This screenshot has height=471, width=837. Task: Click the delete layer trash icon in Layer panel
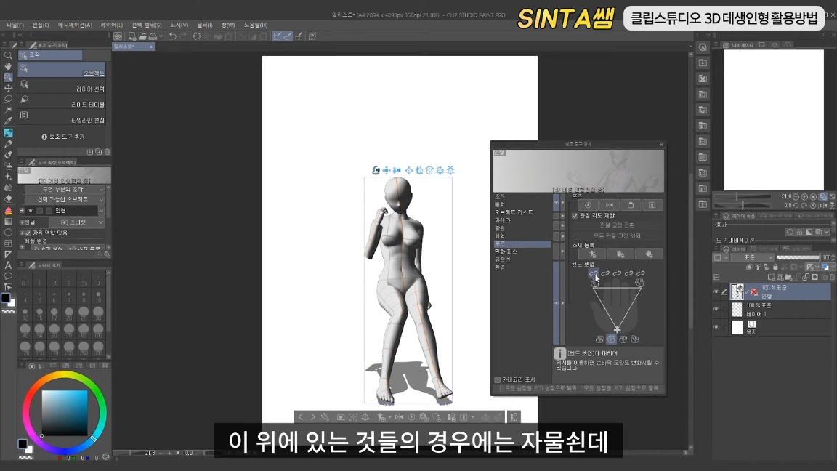click(x=832, y=277)
